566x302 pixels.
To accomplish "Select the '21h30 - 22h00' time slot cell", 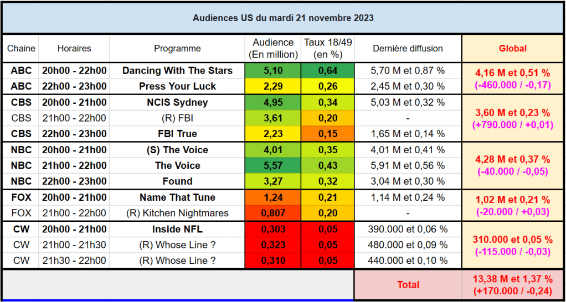I will [74, 261].
